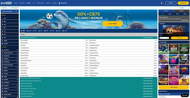190x98 pixels.
Task: Click the Register button in header
Action: pyautogui.click(x=183, y=3)
